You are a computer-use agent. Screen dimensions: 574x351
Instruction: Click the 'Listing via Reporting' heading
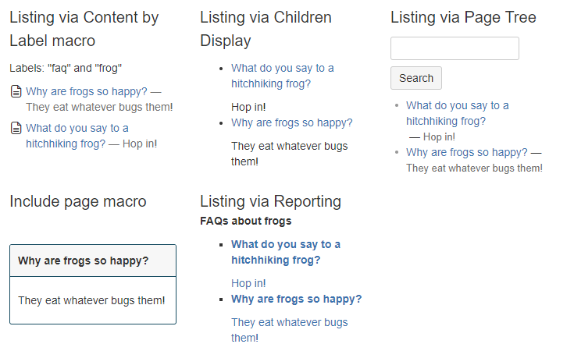[270, 201]
